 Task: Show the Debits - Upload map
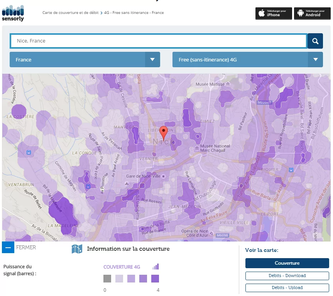coord(287,287)
